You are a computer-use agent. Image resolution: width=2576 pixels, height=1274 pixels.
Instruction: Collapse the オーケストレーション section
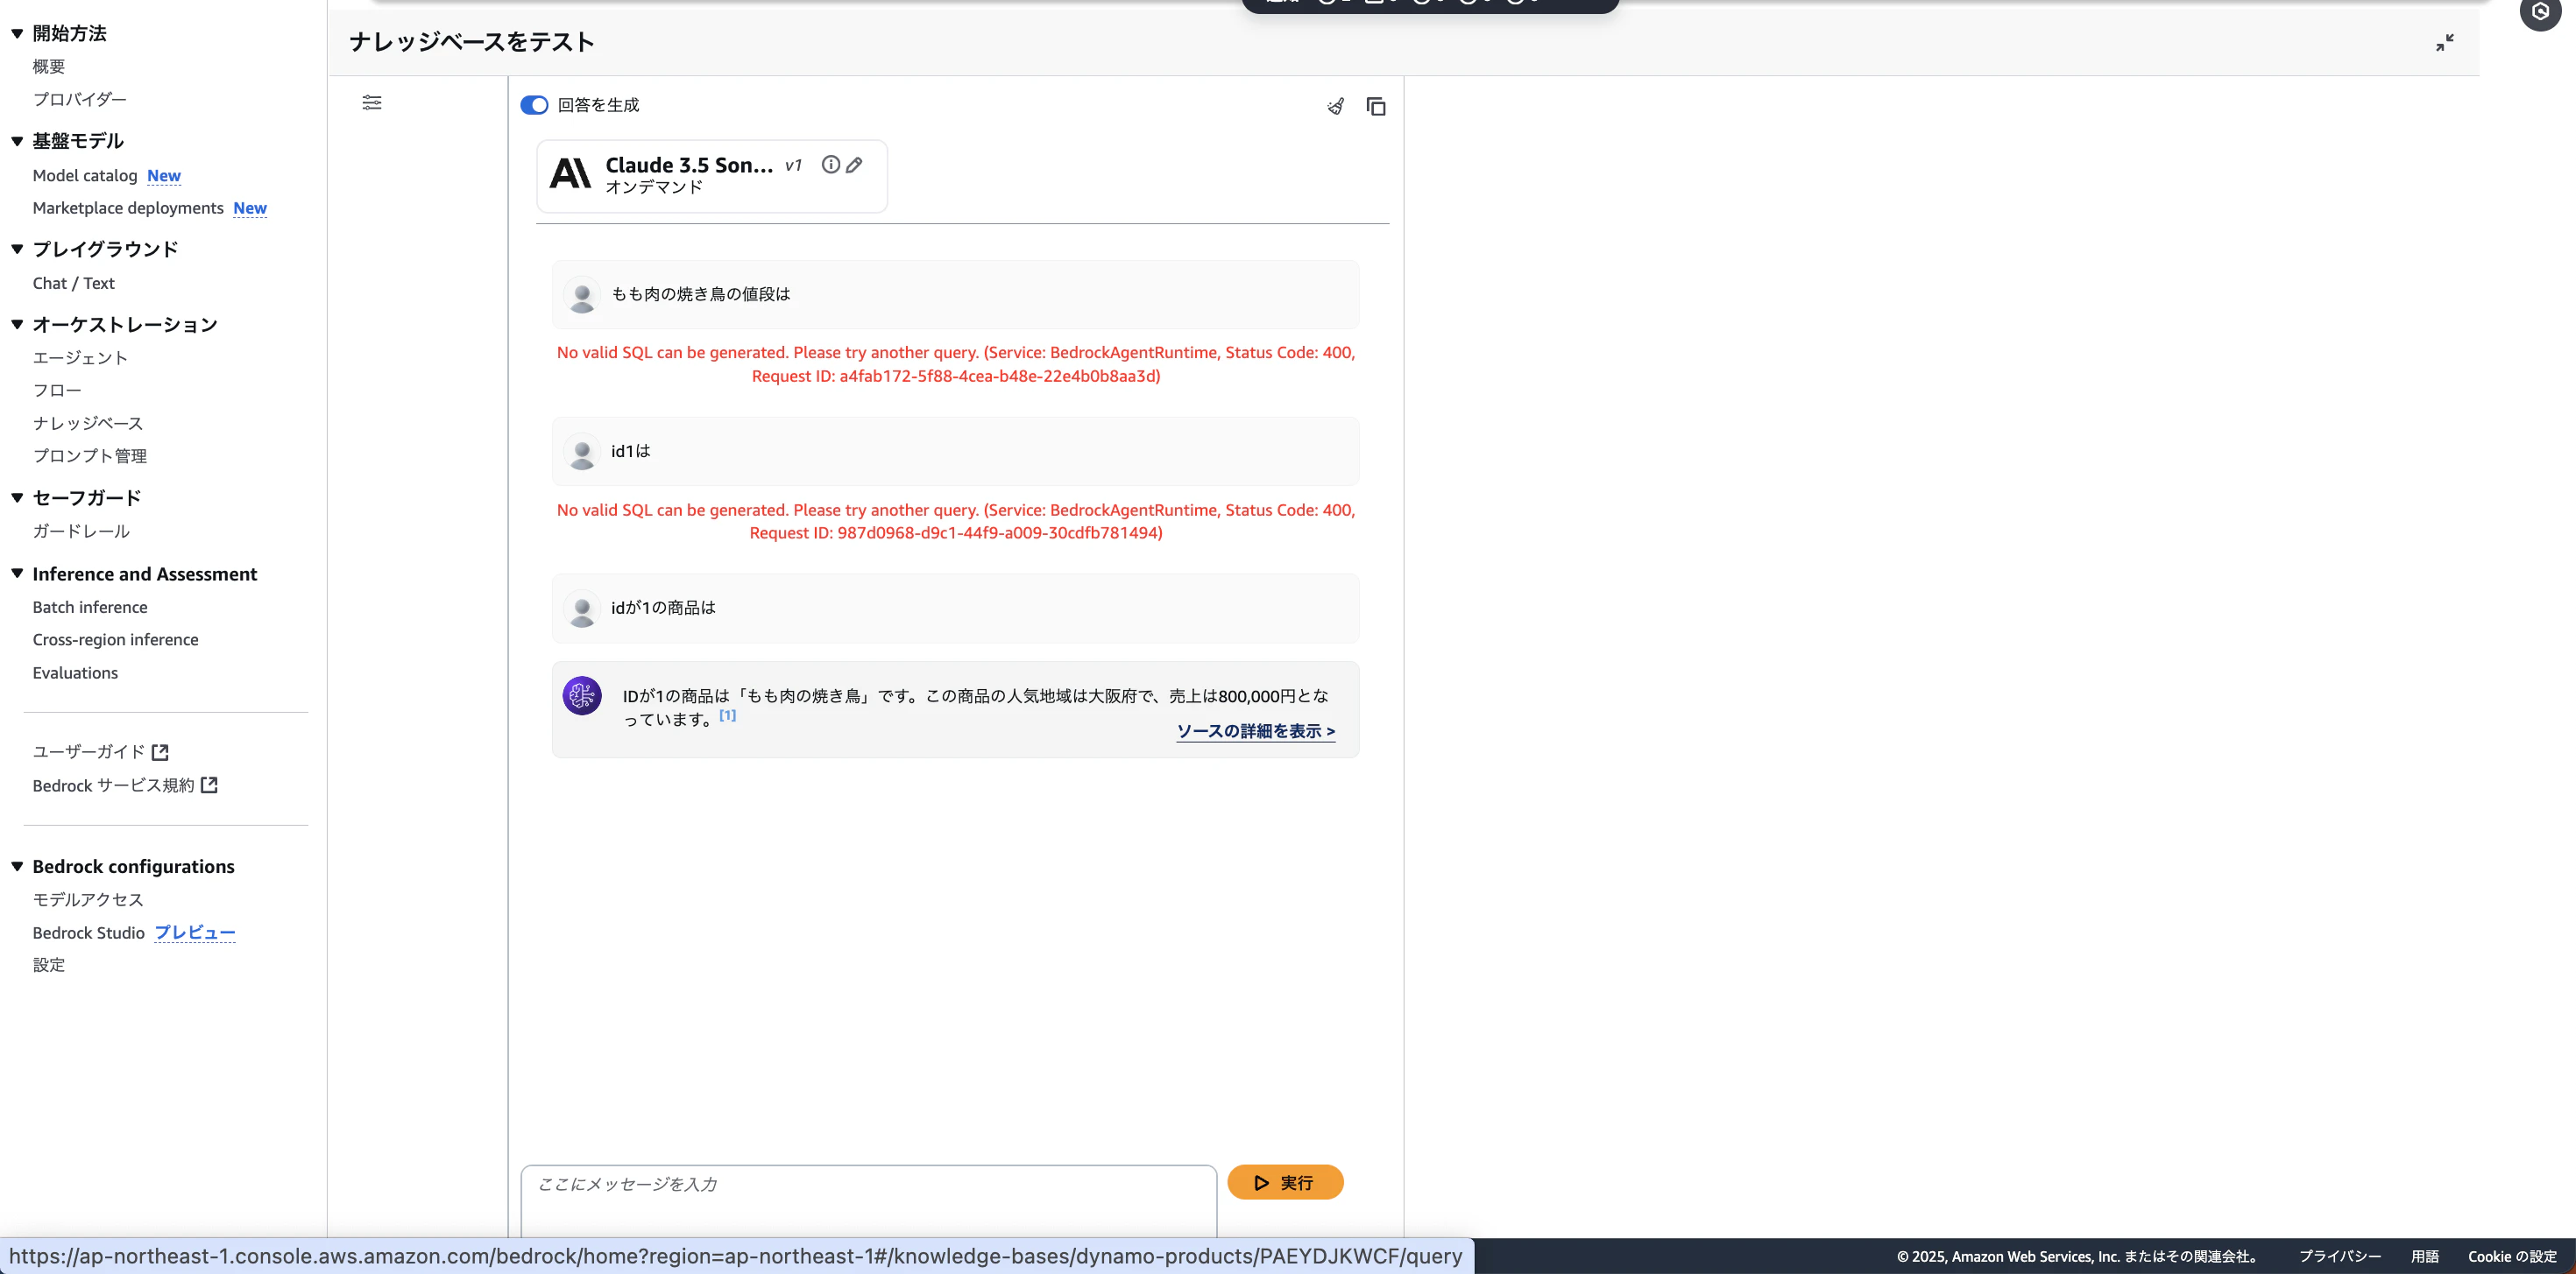pyautogui.click(x=17, y=324)
